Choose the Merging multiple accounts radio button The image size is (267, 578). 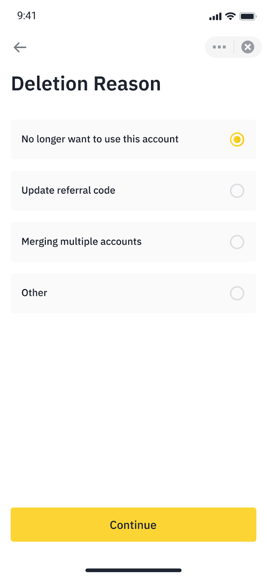(237, 242)
